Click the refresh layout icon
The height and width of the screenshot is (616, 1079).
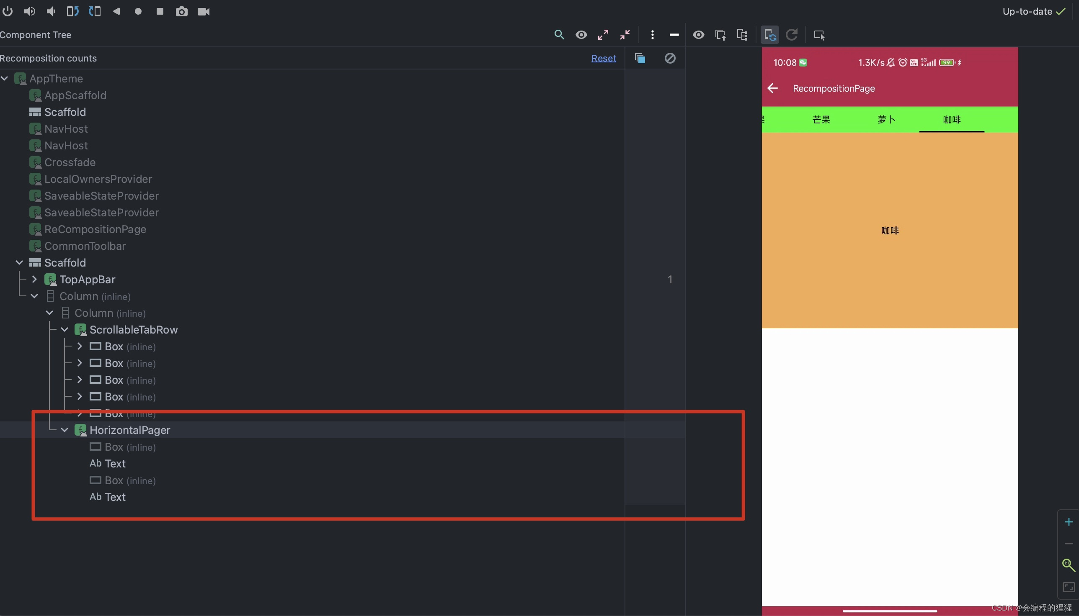click(792, 35)
